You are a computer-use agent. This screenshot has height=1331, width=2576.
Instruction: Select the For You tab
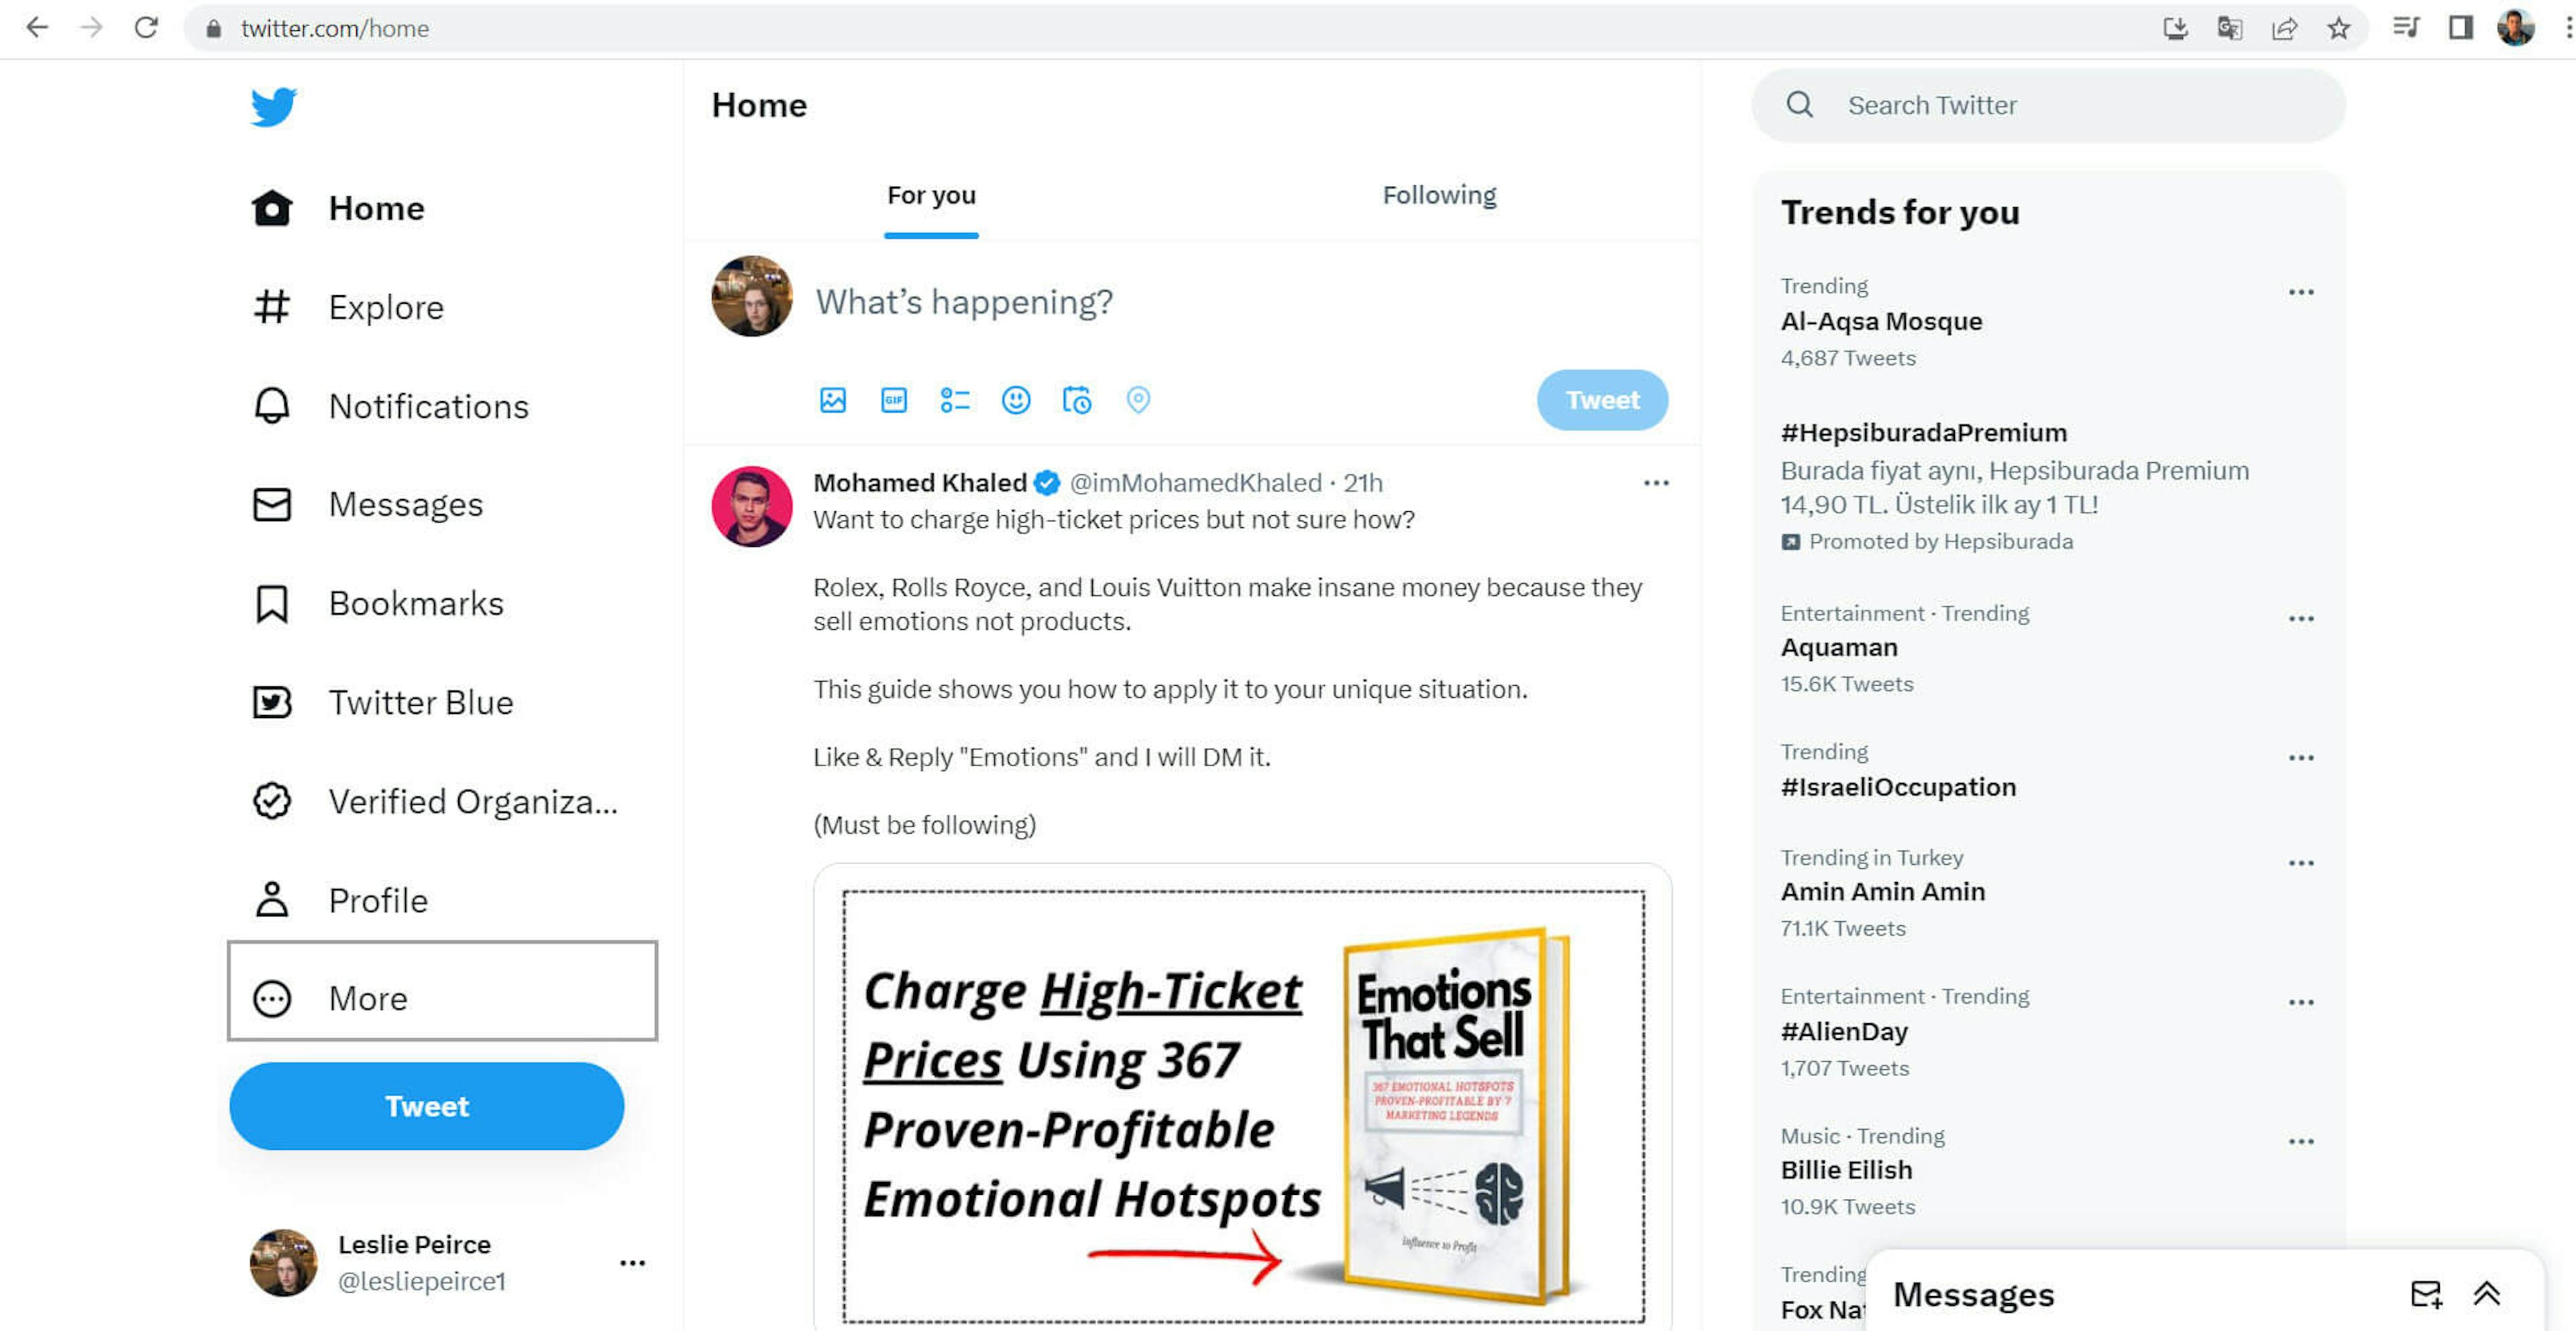932,193
